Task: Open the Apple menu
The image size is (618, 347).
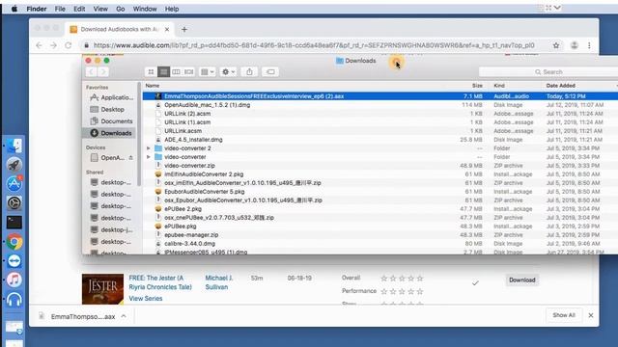Action: tap(14, 9)
